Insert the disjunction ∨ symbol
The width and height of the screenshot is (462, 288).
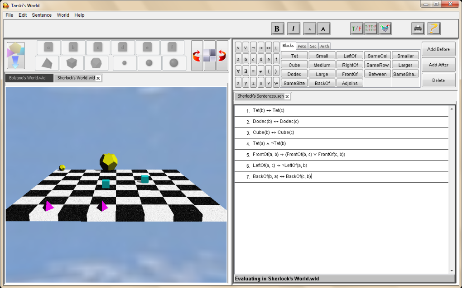[246, 47]
